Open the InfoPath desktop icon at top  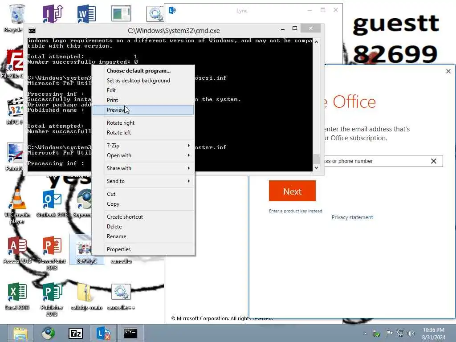pos(53,14)
